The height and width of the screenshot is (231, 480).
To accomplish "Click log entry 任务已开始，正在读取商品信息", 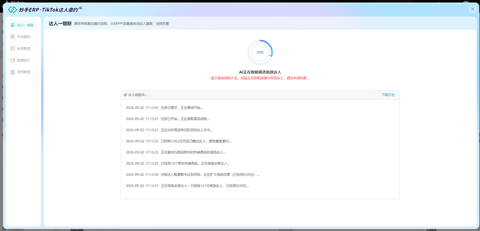I will [185, 119].
